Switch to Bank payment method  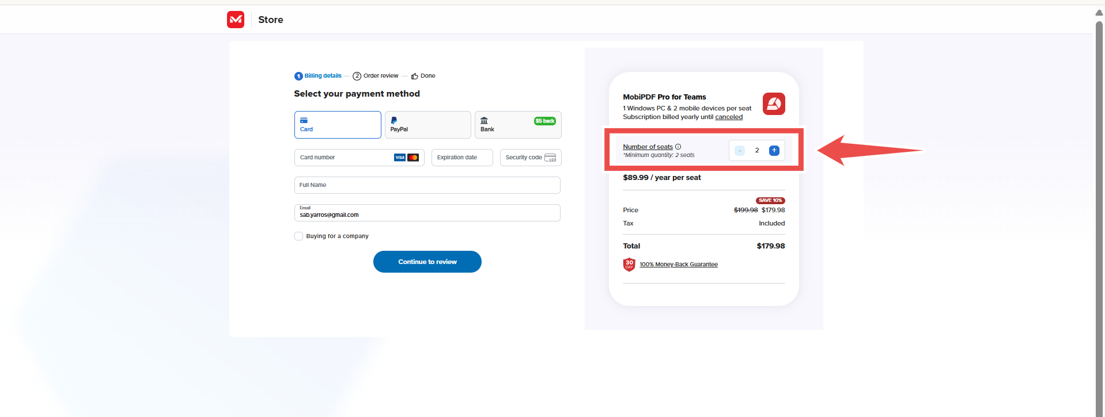[x=518, y=125]
